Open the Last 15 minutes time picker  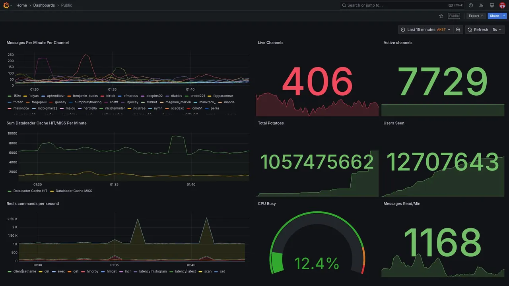425,30
